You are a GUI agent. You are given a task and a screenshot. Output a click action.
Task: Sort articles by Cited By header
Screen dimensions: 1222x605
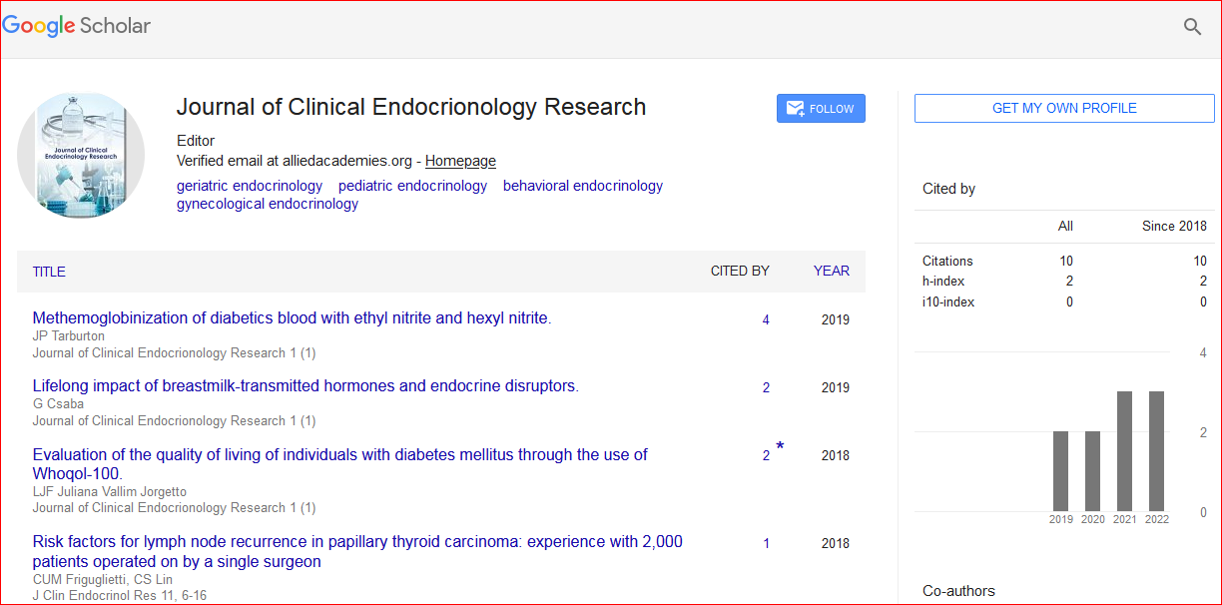(739, 271)
